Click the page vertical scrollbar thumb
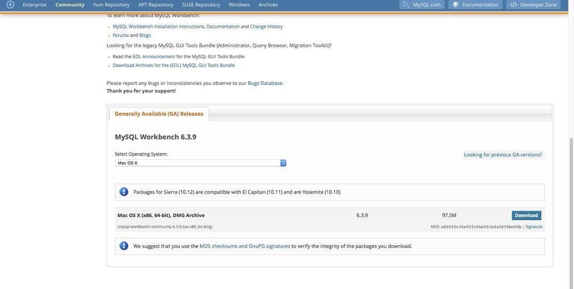The image size is (574, 289). click(x=571, y=213)
